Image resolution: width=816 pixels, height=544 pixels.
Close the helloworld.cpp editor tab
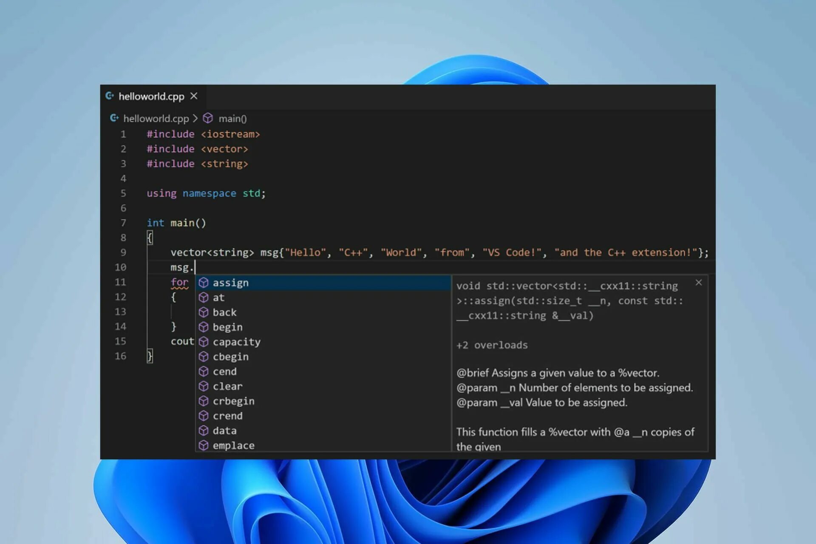(x=194, y=96)
